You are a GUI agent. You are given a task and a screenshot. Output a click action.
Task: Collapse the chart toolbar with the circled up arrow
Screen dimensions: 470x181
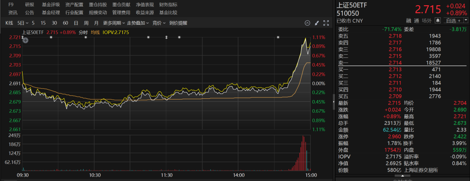click(307, 23)
